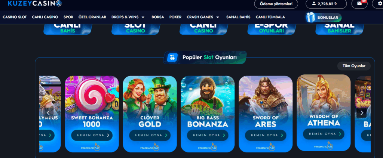Click Hemen Oyna under Clover Gold
This screenshot has height=158, width=383.
150,135
